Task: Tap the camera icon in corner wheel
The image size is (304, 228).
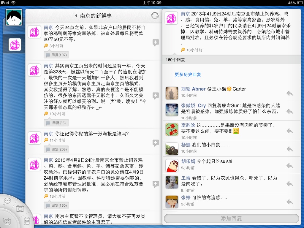Action: (x=20, y=208)
